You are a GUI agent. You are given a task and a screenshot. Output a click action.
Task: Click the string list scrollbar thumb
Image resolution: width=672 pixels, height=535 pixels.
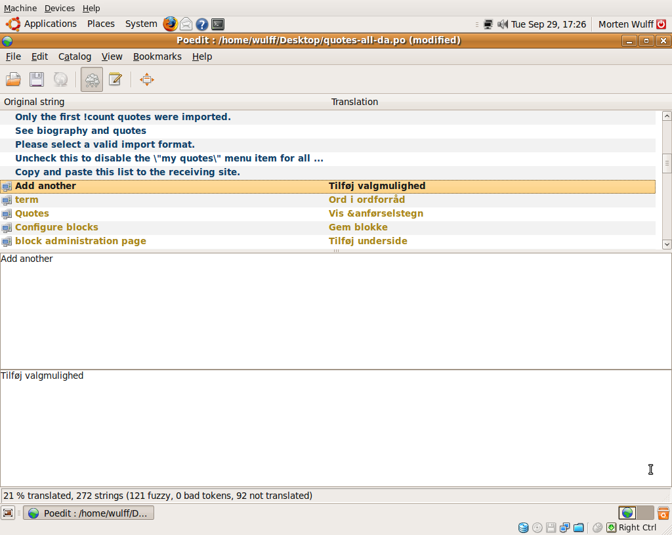(x=667, y=163)
